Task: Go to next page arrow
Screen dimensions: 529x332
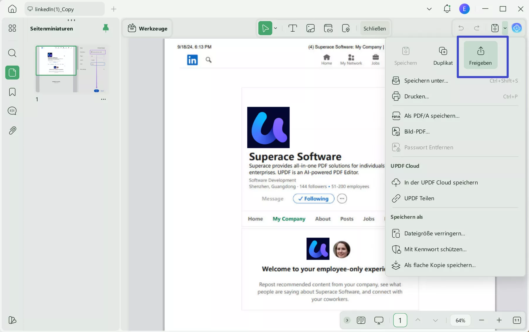Action: [x=435, y=320]
